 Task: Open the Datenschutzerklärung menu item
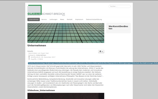(94, 20)
